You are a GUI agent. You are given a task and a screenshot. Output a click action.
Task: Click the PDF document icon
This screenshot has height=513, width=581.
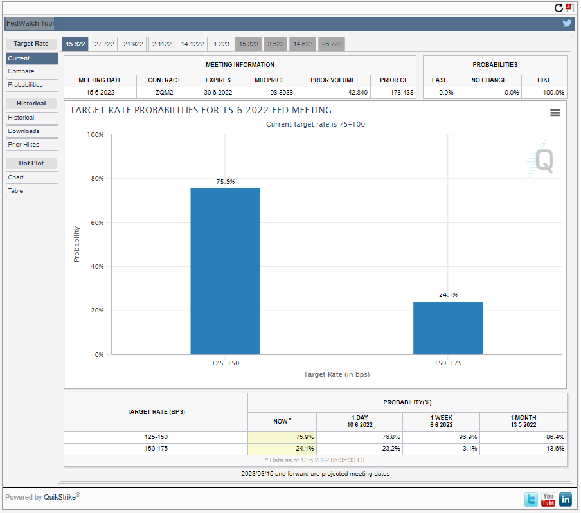(569, 8)
